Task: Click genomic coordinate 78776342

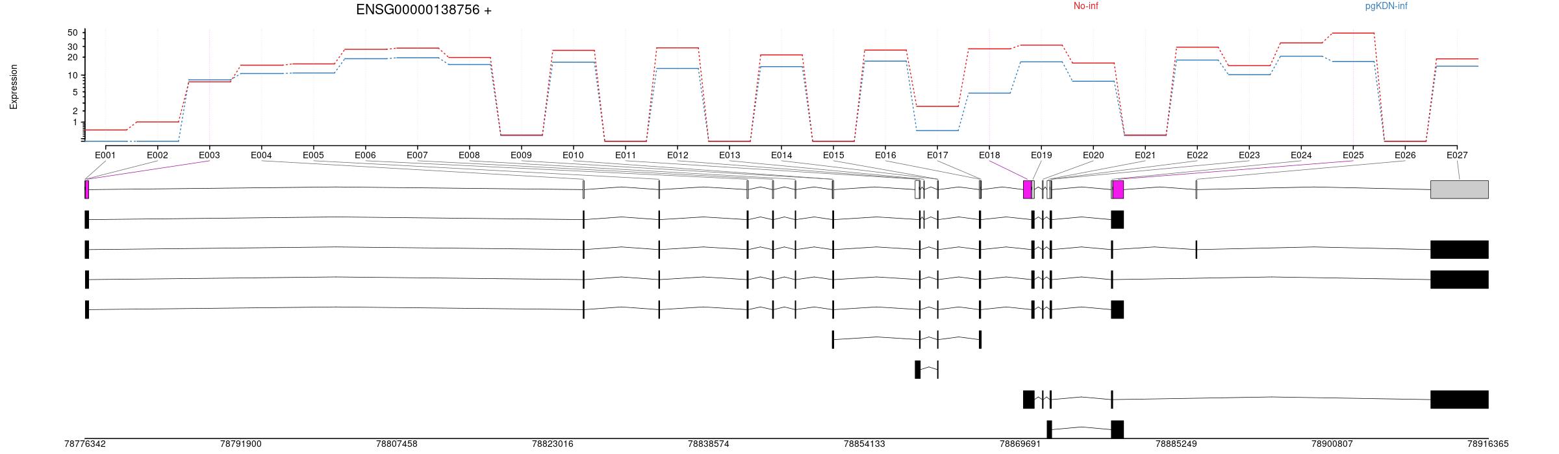Action: (x=85, y=444)
